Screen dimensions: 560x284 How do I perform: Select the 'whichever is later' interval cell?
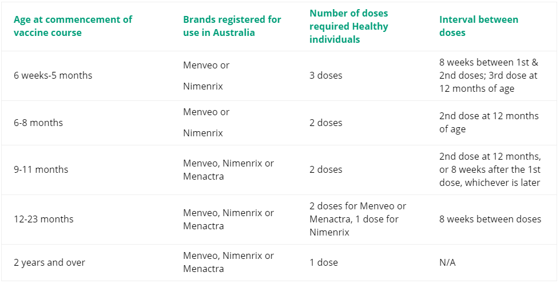tap(490, 169)
